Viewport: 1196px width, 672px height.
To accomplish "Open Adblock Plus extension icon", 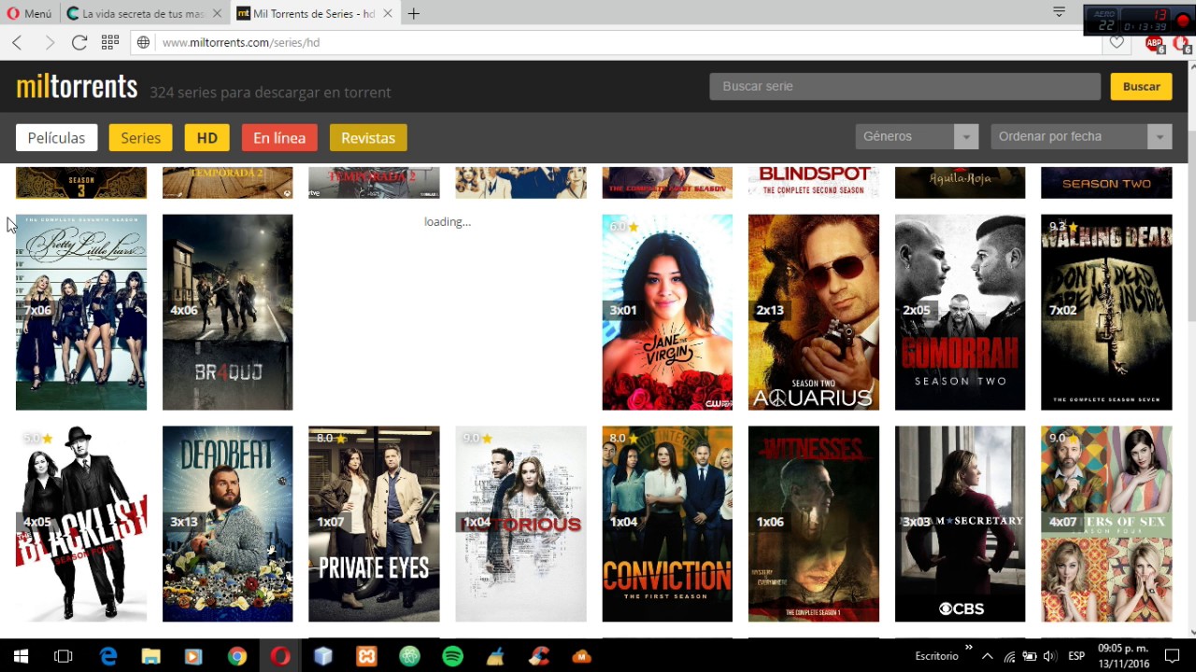I will pyautogui.click(x=1155, y=43).
